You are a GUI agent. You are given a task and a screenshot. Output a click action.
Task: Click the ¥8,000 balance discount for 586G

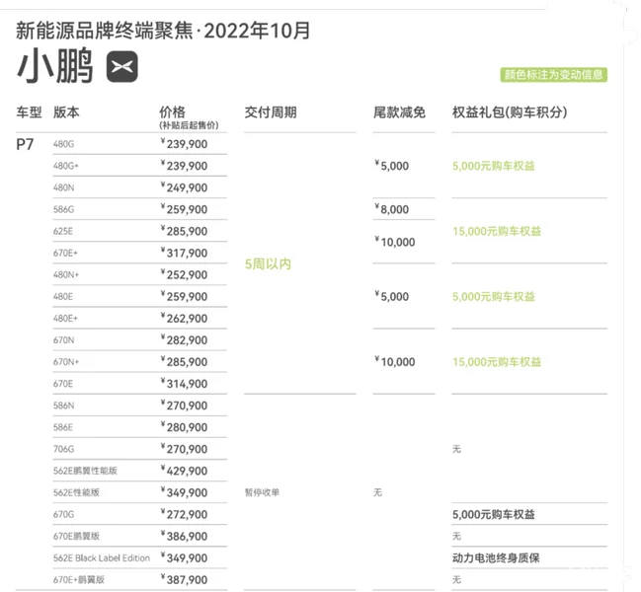[392, 209]
